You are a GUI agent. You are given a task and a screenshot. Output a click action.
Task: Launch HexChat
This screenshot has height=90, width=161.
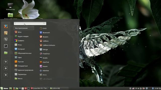click(44, 62)
